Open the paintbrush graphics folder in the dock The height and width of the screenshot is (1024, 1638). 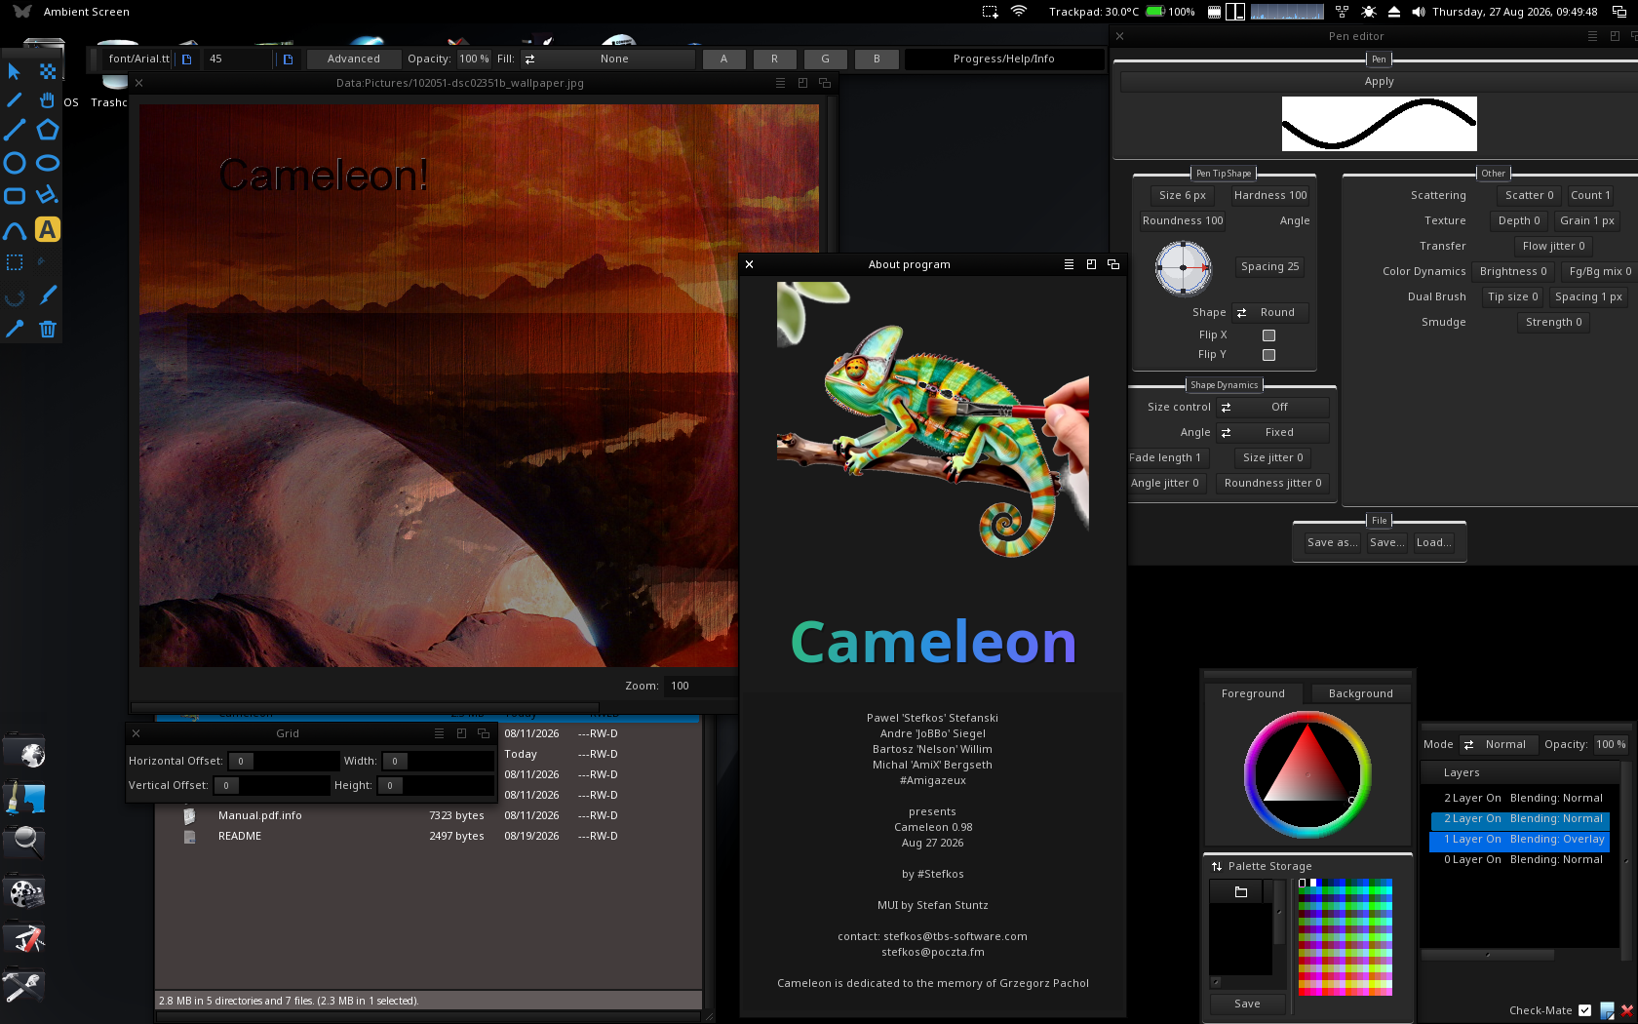[24, 799]
